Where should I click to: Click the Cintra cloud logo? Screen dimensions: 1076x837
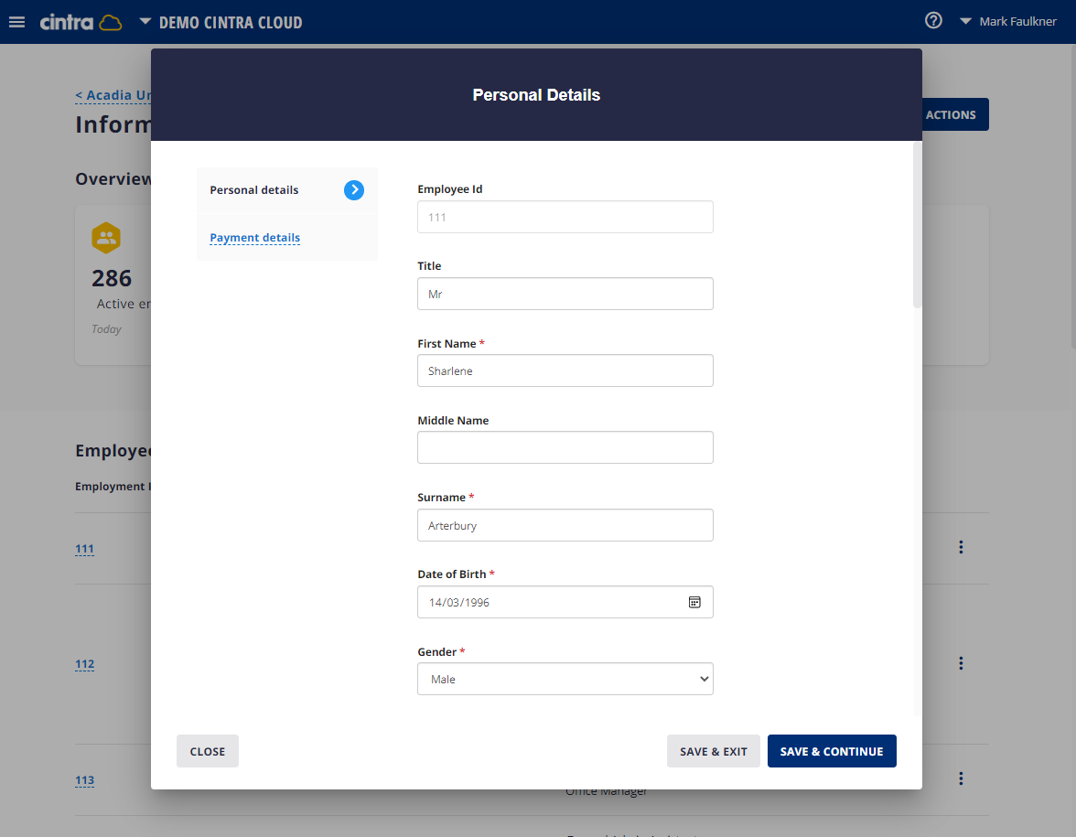click(81, 22)
